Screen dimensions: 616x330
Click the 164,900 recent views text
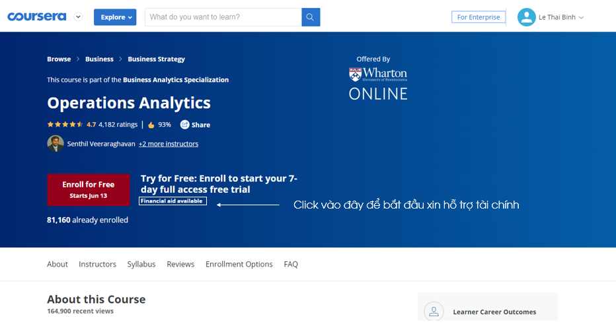(80, 311)
